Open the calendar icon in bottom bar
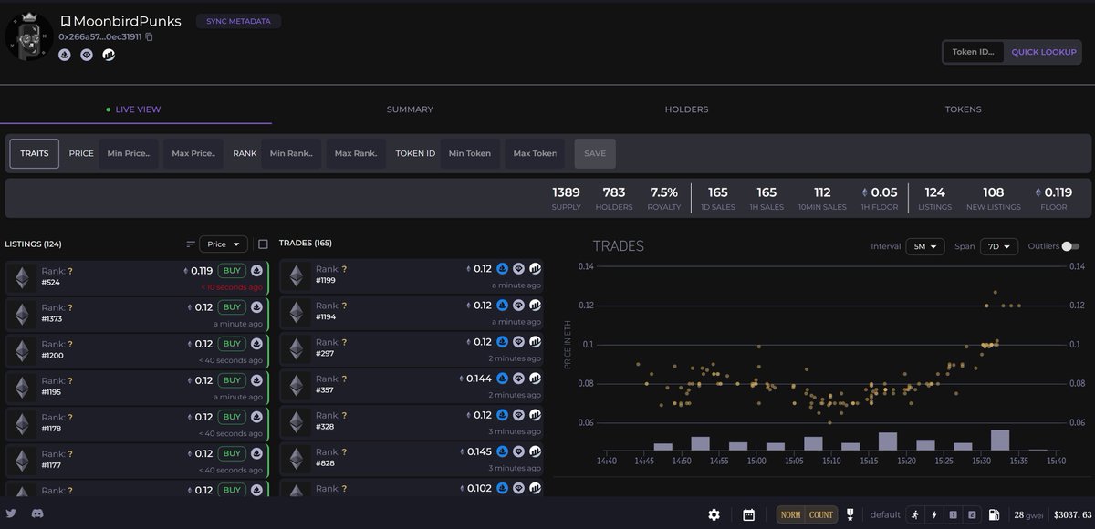This screenshot has width=1095, height=529. [748, 514]
